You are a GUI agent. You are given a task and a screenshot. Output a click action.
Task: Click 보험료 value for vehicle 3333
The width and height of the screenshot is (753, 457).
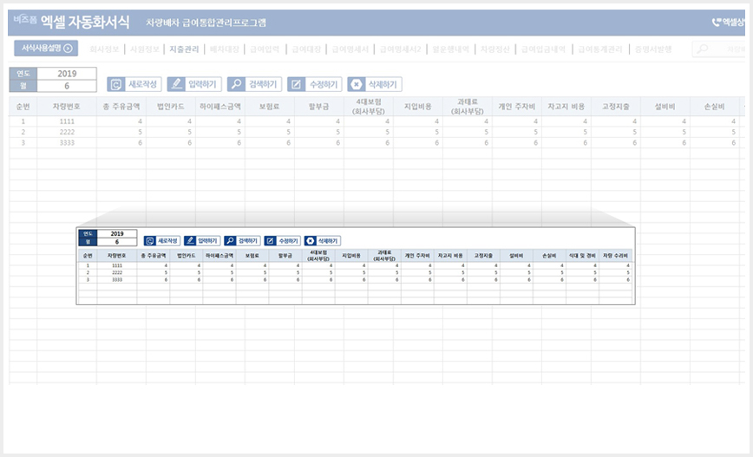270,142
